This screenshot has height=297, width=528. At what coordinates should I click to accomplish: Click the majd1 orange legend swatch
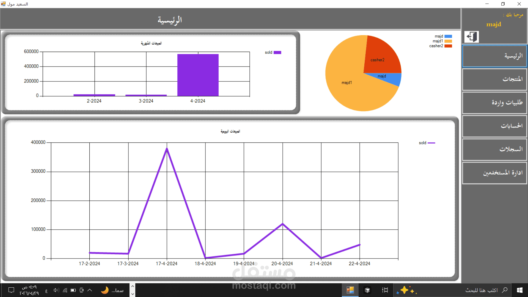point(448,41)
